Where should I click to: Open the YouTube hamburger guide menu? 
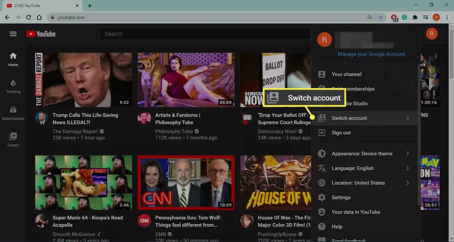click(x=13, y=34)
